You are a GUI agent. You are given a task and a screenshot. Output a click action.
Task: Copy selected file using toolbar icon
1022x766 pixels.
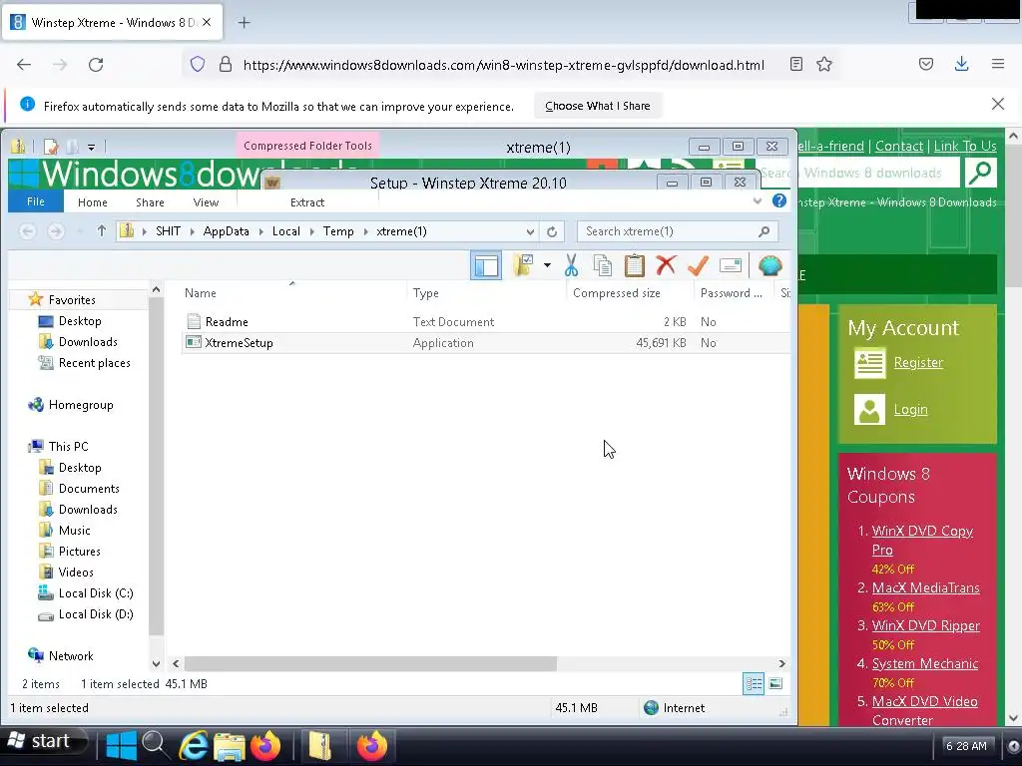pyautogui.click(x=603, y=265)
